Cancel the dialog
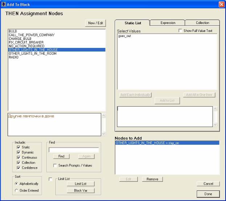This screenshot has height=201, width=226. (x=208, y=184)
